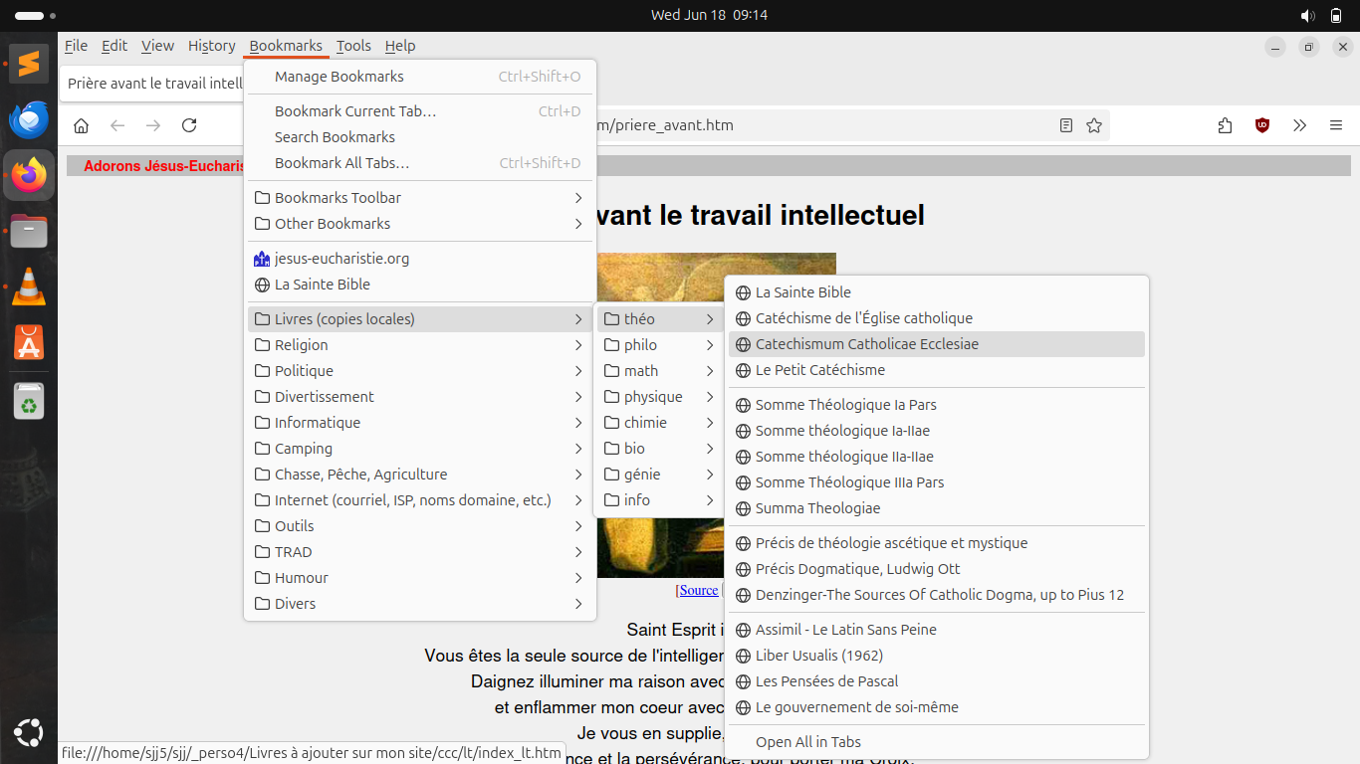The height and width of the screenshot is (764, 1360).
Task: Click the Source link under the image
Action: pos(698,590)
